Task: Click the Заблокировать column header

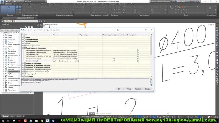Action: pyautogui.click(x=138, y=35)
